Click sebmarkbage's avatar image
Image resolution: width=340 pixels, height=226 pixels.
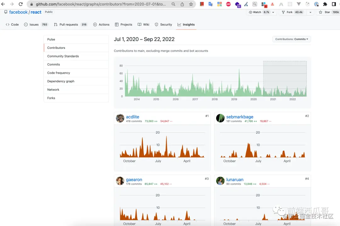220,118
